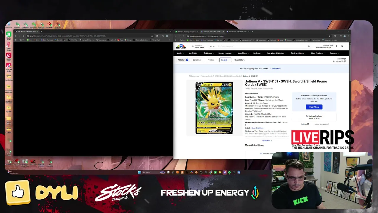
Task: Click Clear Filters in the filter bar
Action: (x=239, y=60)
